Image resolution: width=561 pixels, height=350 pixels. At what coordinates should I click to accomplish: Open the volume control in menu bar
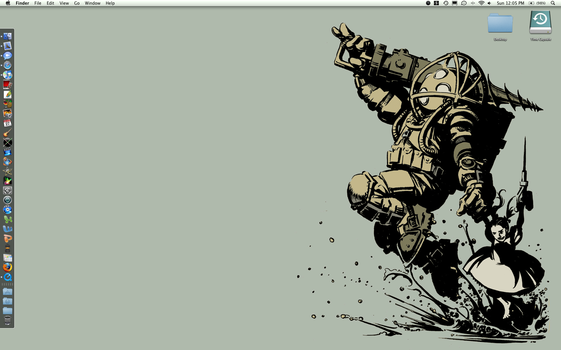point(489,3)
